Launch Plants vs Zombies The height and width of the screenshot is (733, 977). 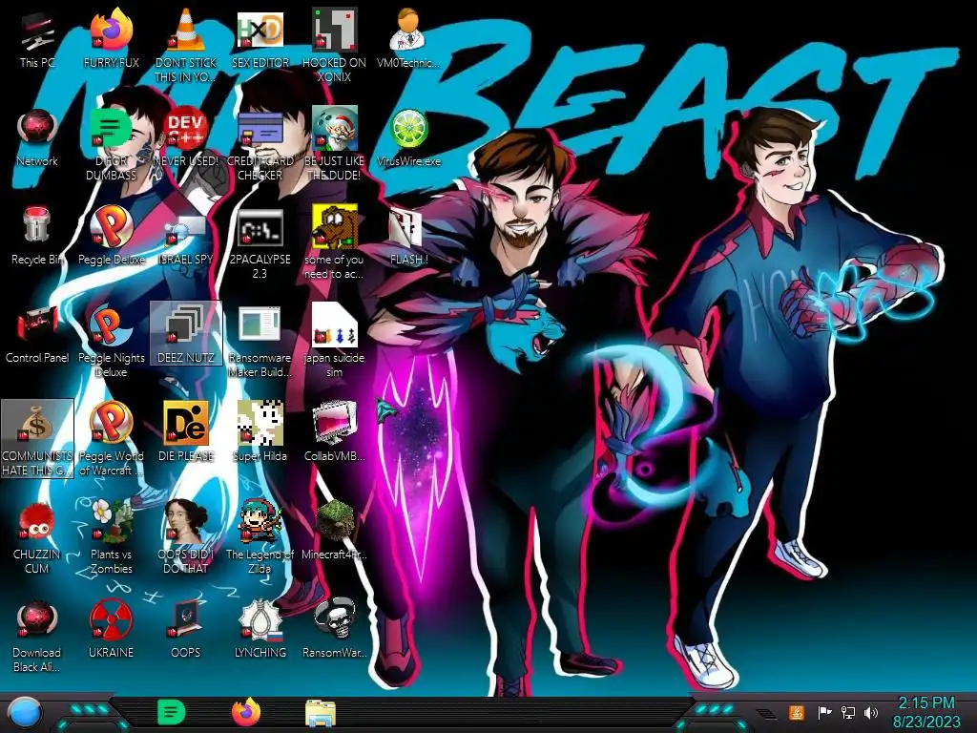coord(111,536)
